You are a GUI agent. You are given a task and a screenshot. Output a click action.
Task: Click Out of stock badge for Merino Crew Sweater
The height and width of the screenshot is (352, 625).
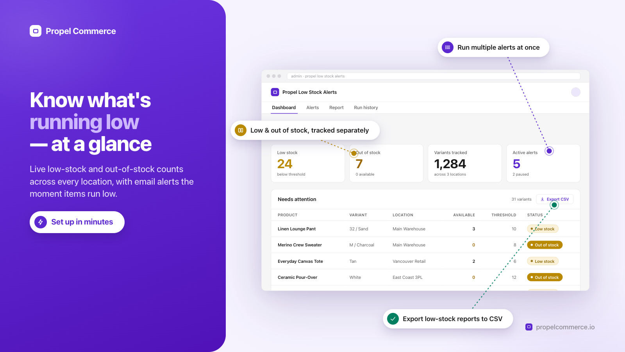tap(545, 245)
